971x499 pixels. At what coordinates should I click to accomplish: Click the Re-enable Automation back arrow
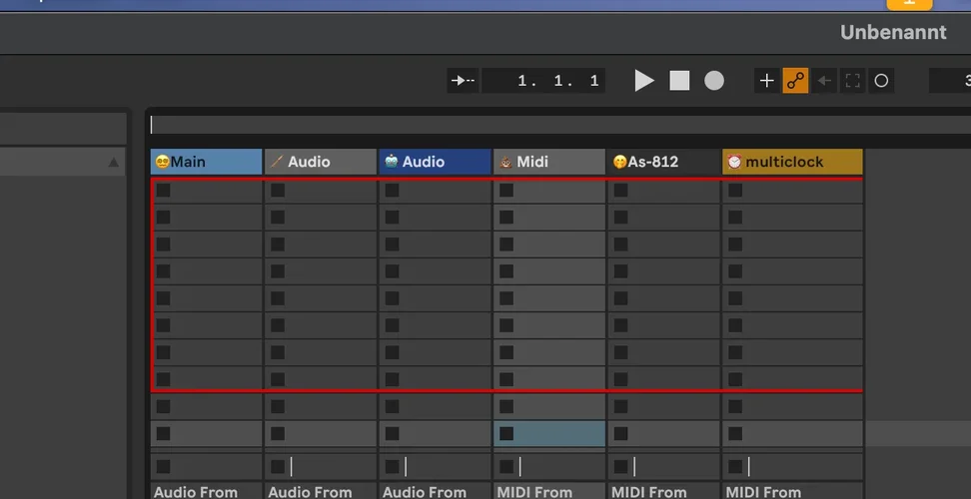click(x=824, y=81)
